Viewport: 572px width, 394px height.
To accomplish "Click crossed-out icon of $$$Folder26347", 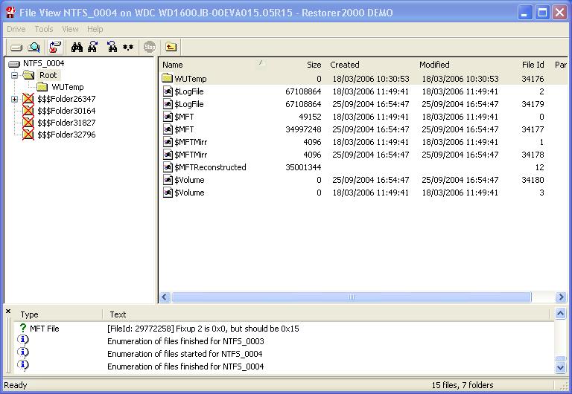I will click(28, 99).
